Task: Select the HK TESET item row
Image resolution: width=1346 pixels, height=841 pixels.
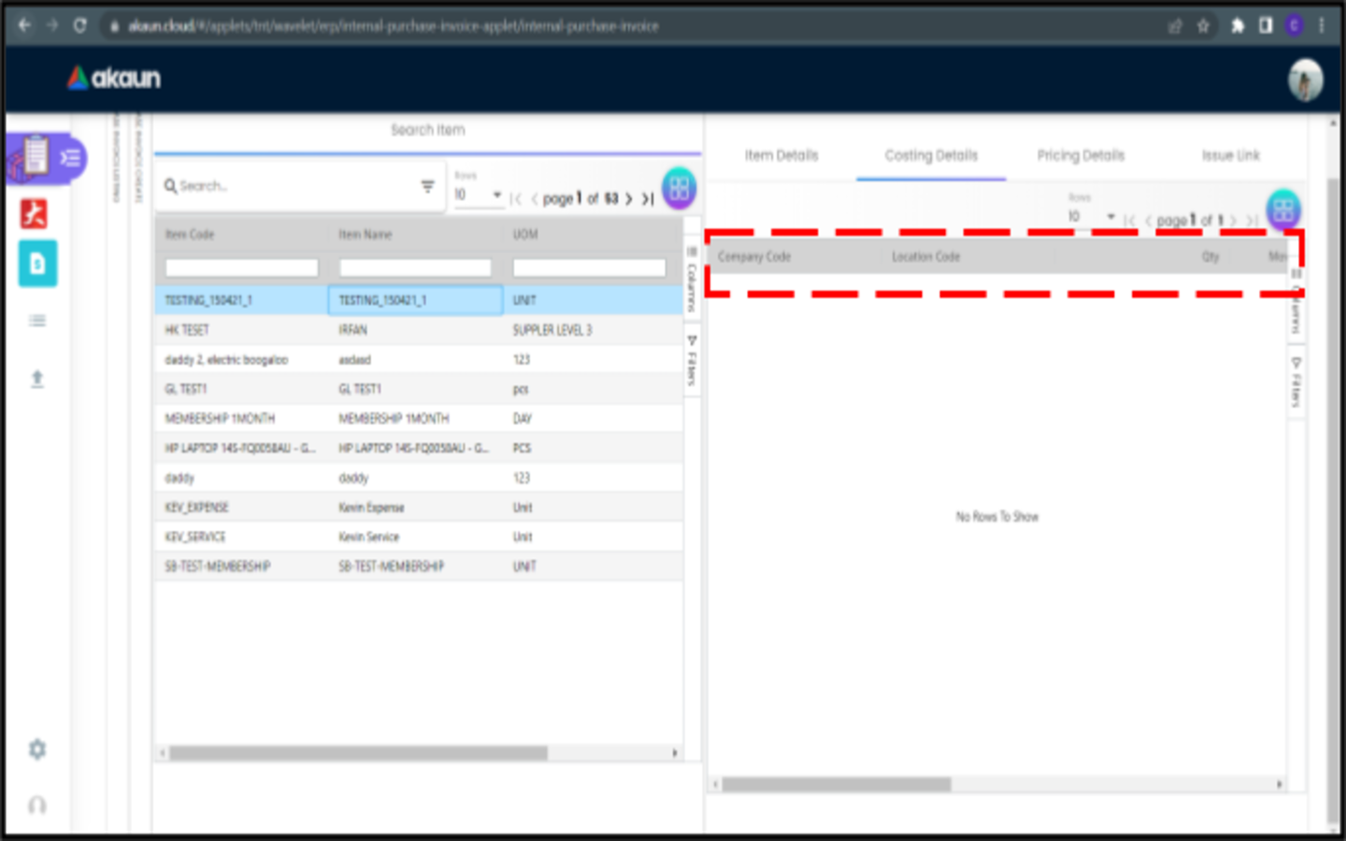Action: [x=419, y=330]
